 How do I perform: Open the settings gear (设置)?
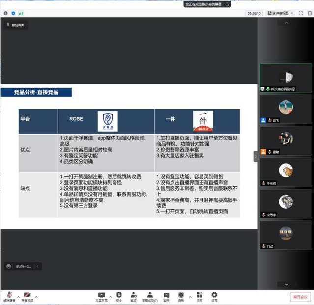[x=214, y=295]
